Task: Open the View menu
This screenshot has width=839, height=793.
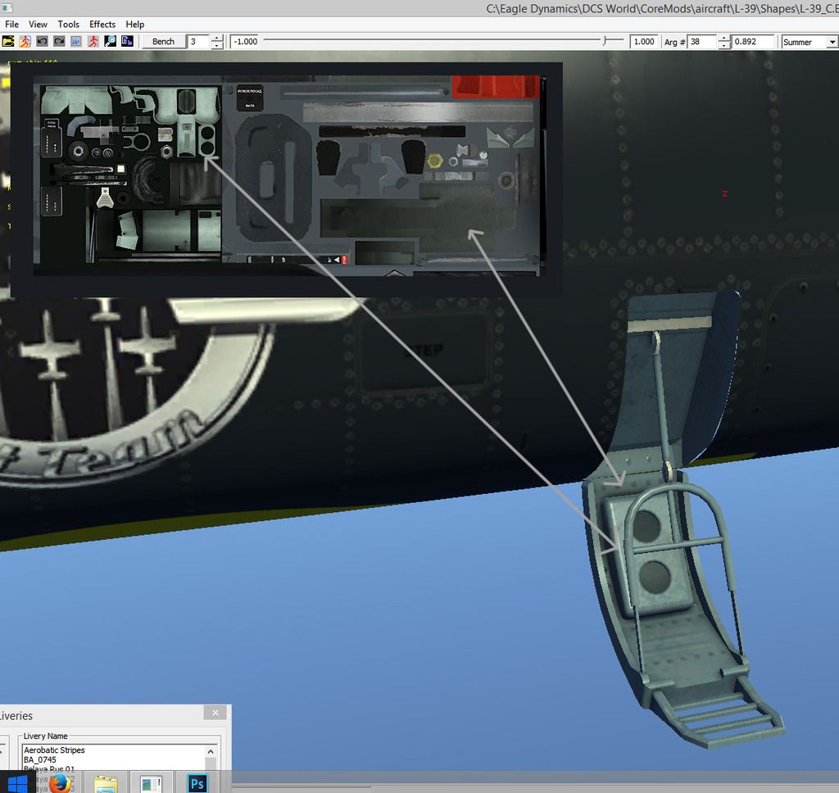Action: tap(39, 25)
